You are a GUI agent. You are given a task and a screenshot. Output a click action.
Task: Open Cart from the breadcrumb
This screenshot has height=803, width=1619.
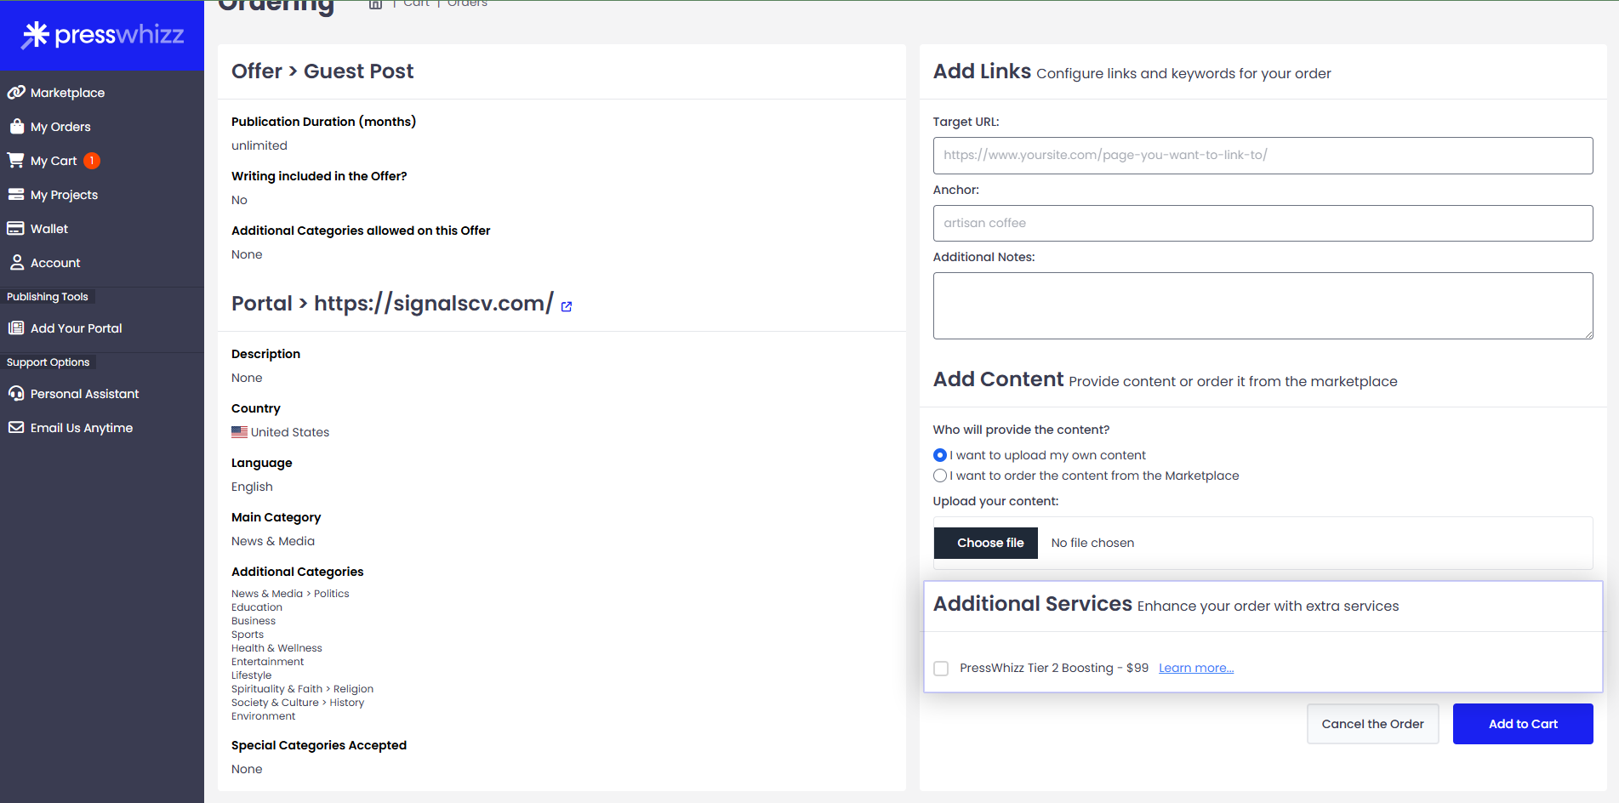[416, 3]
